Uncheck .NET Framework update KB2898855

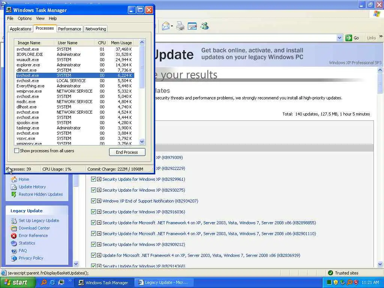tap(93, 223)
